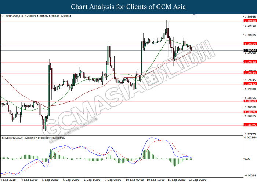Click the 12 Sep 00:00 time axis label
Screen dimensions: 257x183
[x=198, y=180]
